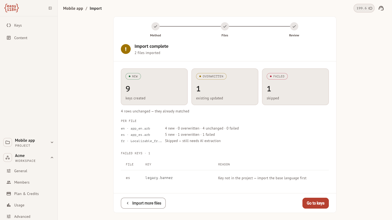Image resolution: width=392 pixels, height=220 pixels.
Task: Click the NEW status badge
Action: pos(133,76)
